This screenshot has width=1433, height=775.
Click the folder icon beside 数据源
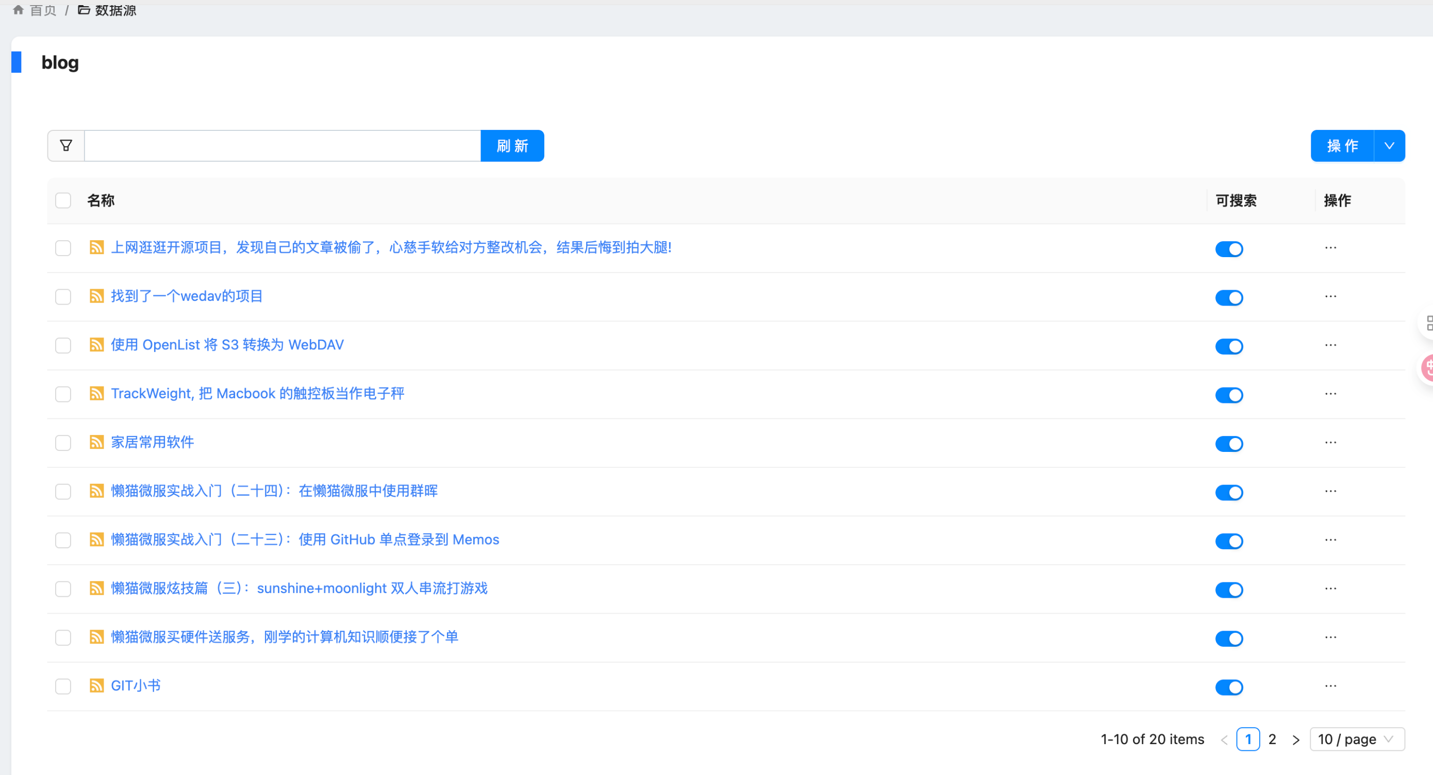point(84,10)
